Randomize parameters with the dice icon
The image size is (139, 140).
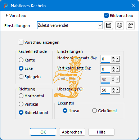click(x=120, y=25)
